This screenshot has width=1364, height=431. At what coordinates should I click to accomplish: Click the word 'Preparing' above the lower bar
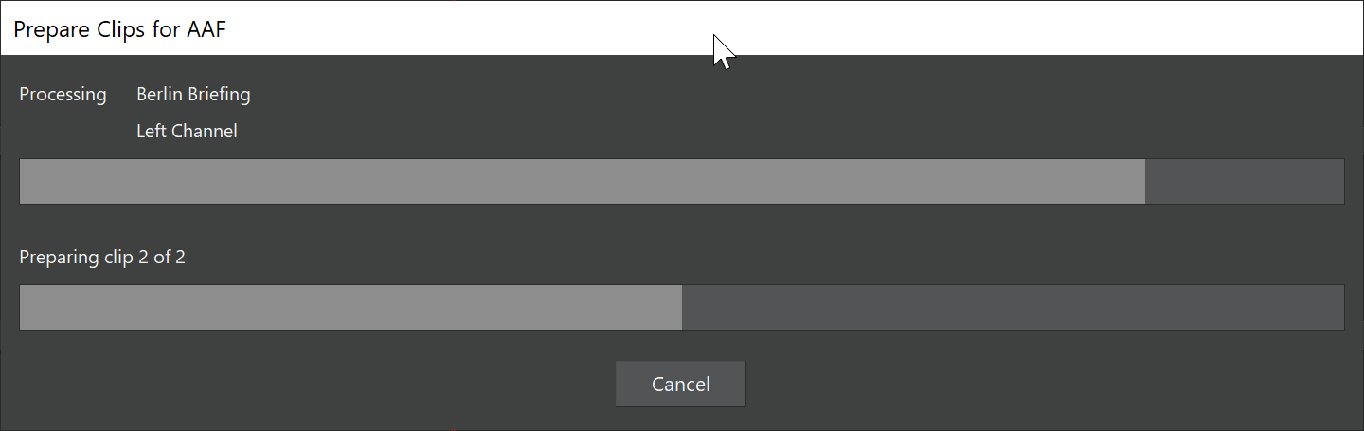(58, 257)
